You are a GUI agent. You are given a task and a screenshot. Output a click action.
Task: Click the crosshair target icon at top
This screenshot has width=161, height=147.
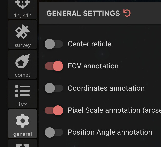click(23, 4)
